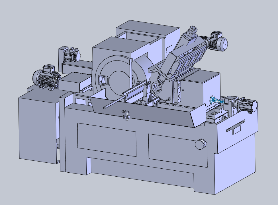Select the latch clamp on the front tray
The width and height of the screenshot is (278, 205).
tap(126, 115)
